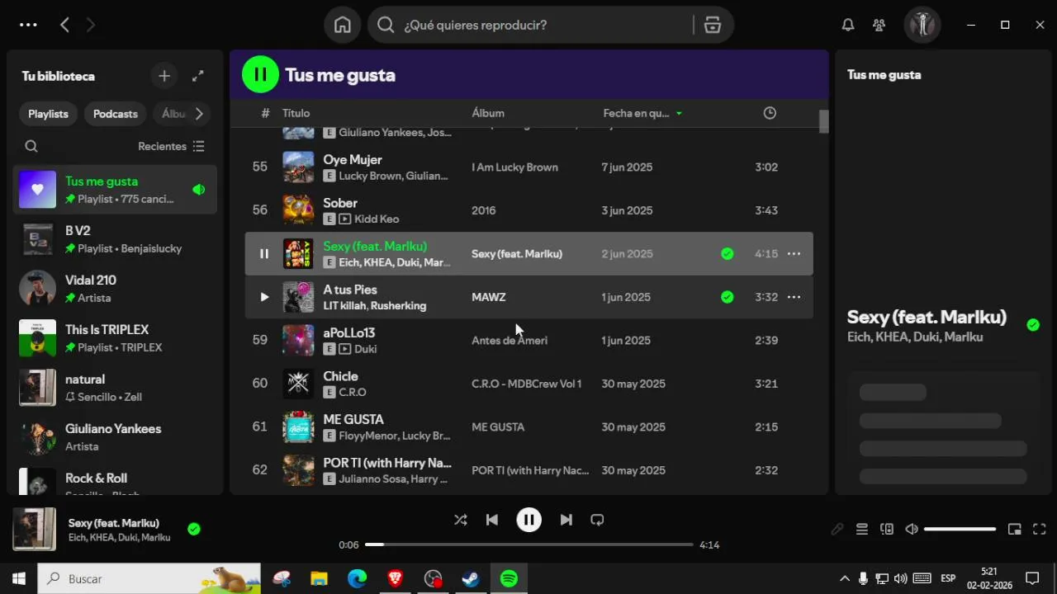Open Steam from the Windows taskbar
The image size is (1057, 594).
click(471, 579)
